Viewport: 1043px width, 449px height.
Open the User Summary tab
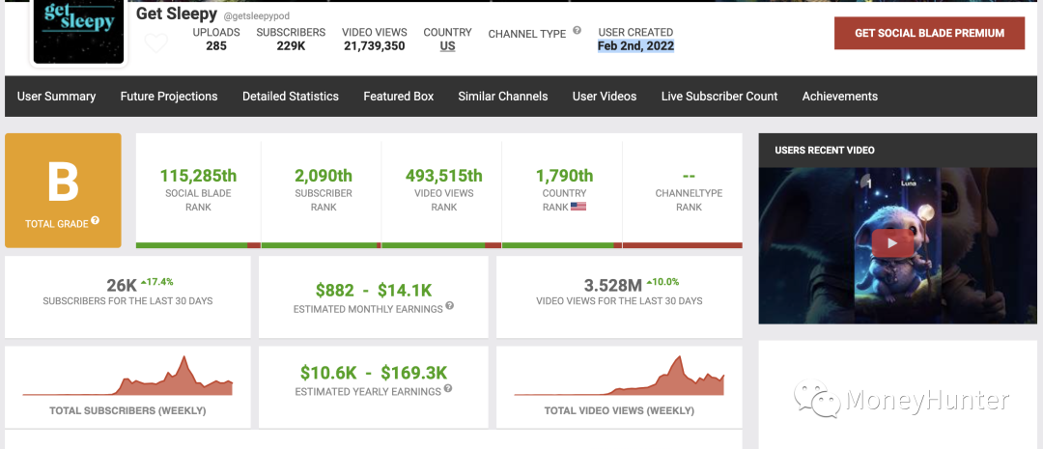pos(57,97)
